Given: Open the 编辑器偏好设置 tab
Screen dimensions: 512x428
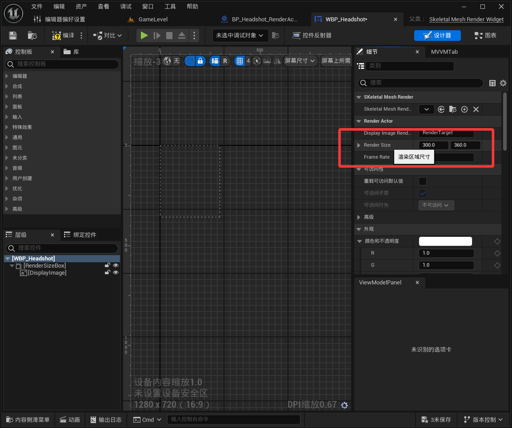Looking at the screenshot, I should click(60, 19).
